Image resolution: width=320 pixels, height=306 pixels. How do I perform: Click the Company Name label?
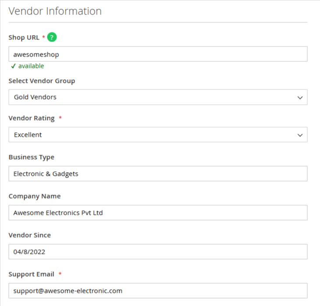(x=35, y=196)
